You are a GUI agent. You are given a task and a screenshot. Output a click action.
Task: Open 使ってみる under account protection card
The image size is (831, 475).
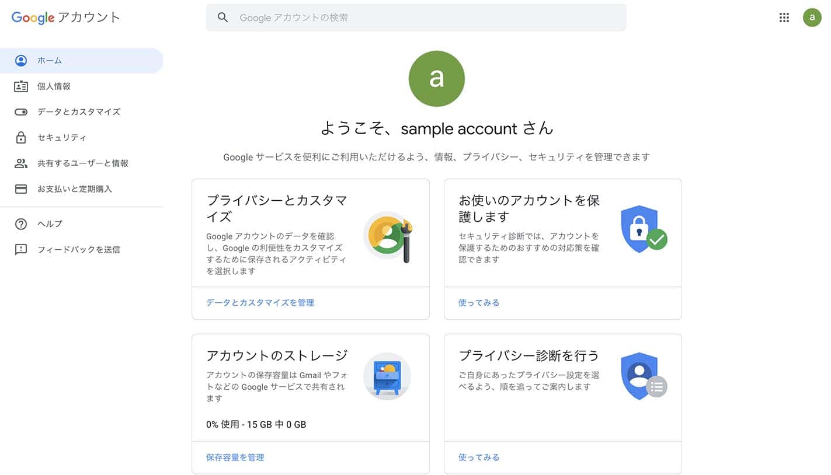pyautogui.click(x=479, y=303)
